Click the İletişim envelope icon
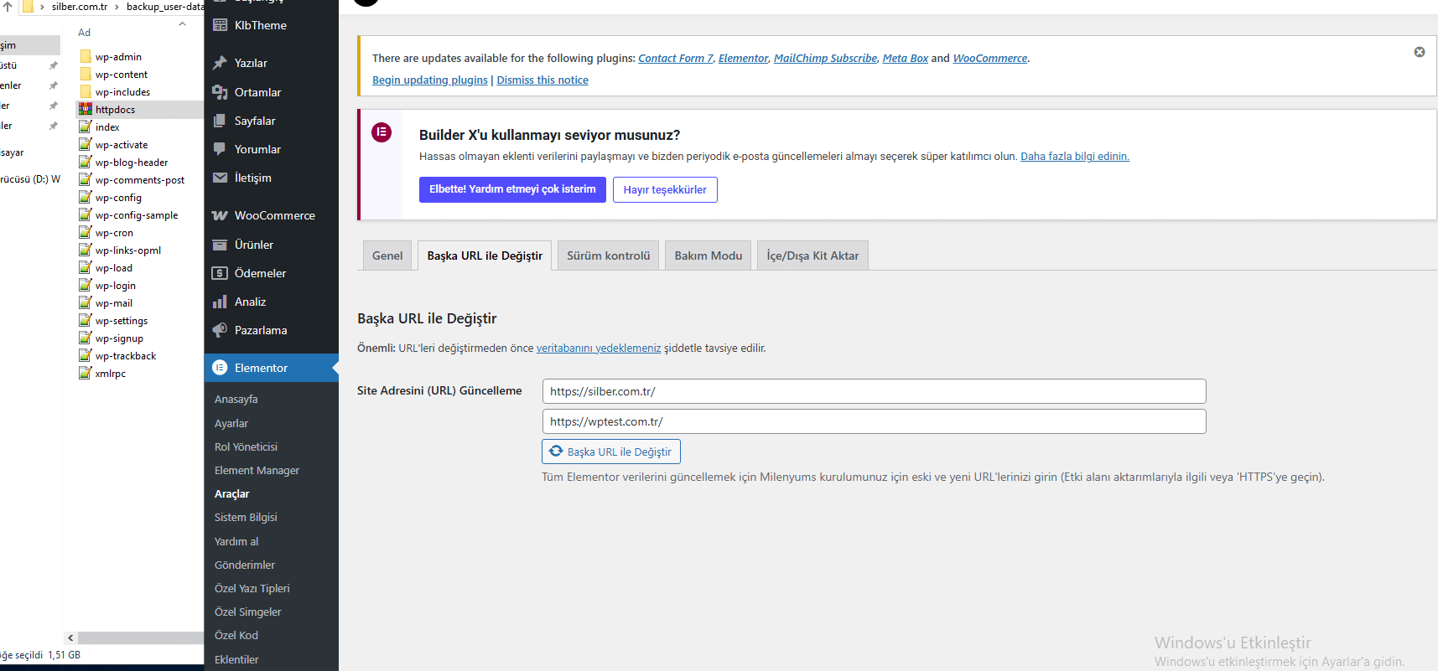Screen dimensions: 1438x671 coord(220,178)
